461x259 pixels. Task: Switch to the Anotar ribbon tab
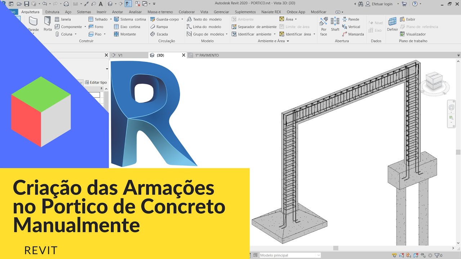[x=117, y=12]
